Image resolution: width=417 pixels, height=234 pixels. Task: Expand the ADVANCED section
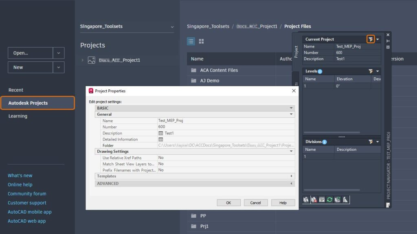[291, 184]
